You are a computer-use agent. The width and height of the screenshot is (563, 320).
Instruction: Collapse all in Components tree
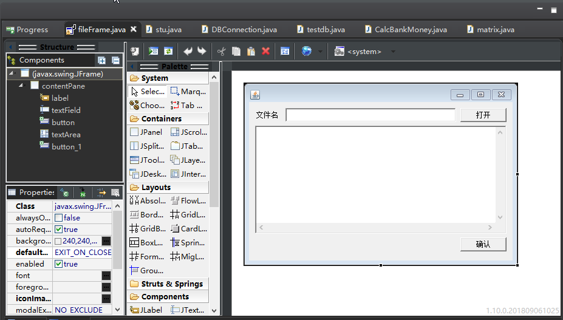(115, 60)
